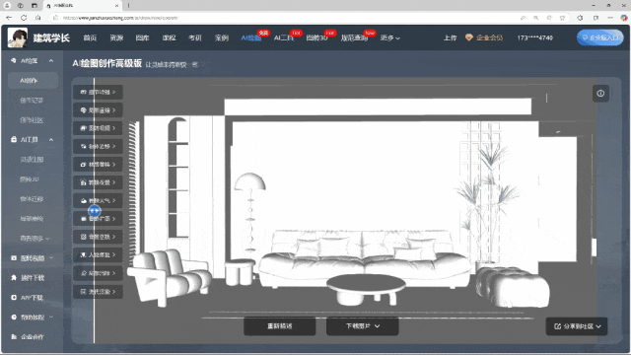Open 课程 in the top navigation
The width and height of the screenshot is (631, 355).
coord(169,37)
